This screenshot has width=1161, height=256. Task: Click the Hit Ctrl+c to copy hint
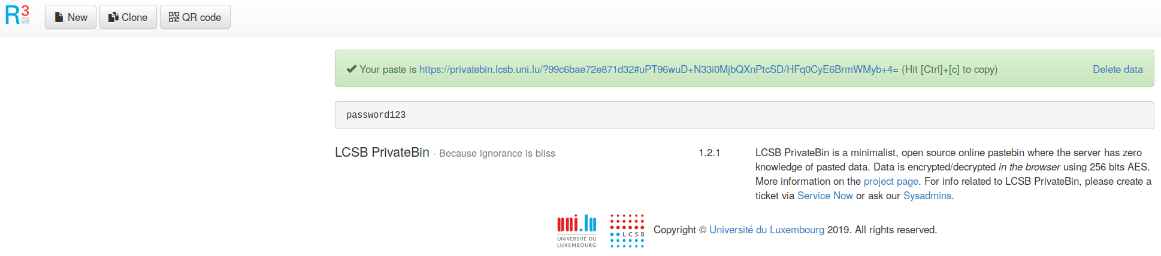coord(949,69)
